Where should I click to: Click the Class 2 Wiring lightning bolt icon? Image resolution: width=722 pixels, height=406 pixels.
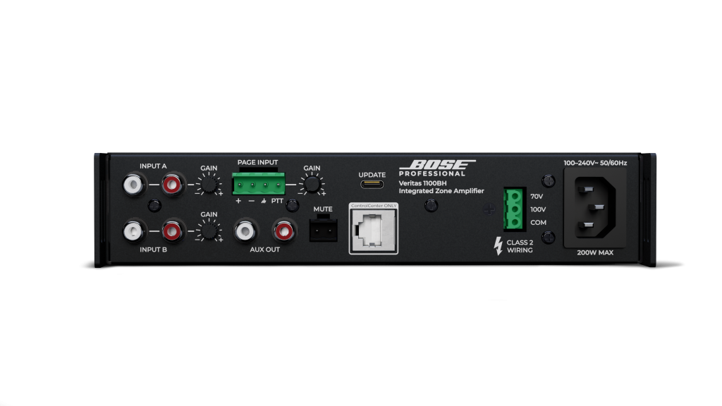[498, 246]
